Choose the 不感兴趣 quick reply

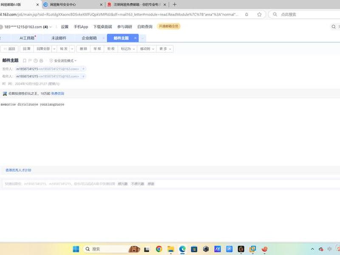point(137,184)
